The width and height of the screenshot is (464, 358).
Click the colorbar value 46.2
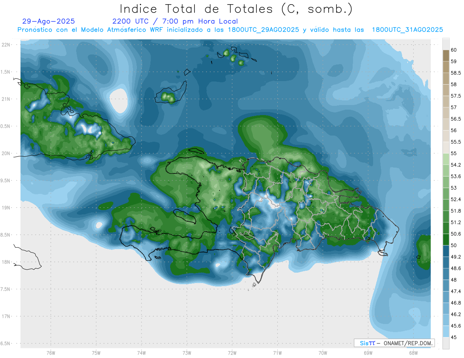pos(456,314)
